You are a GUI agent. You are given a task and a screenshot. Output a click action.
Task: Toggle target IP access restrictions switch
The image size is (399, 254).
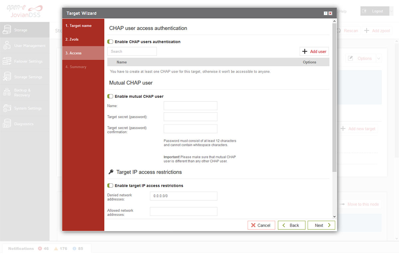coord(110,185)
